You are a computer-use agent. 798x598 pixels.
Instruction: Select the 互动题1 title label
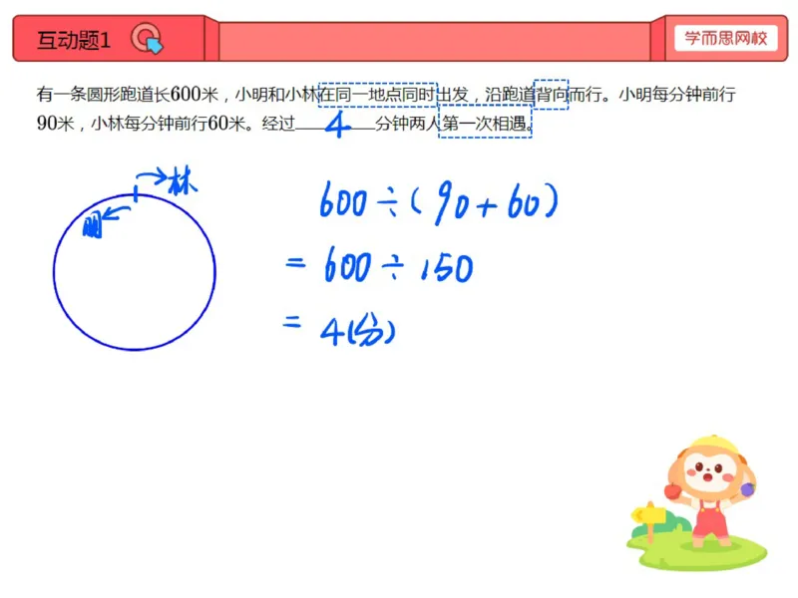[x=74, y=40]
